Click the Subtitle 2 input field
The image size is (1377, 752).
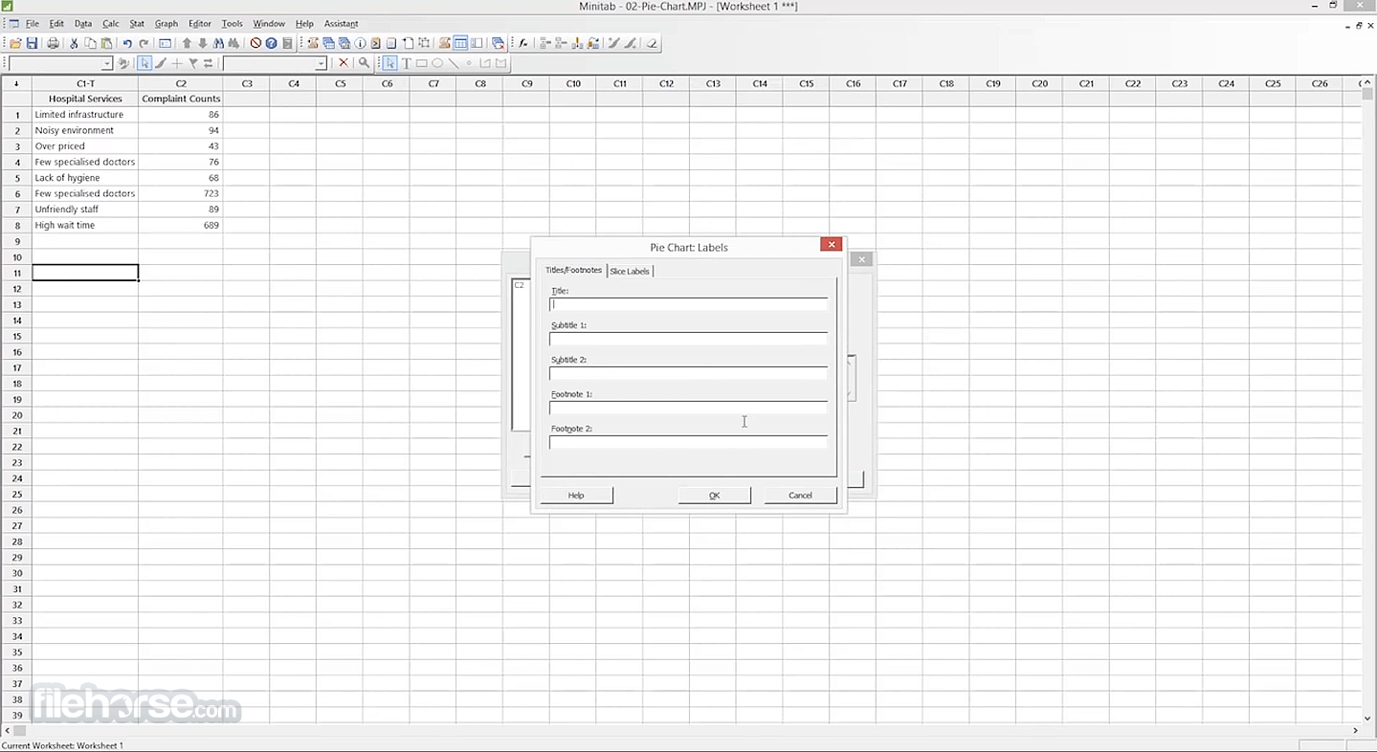688,373
